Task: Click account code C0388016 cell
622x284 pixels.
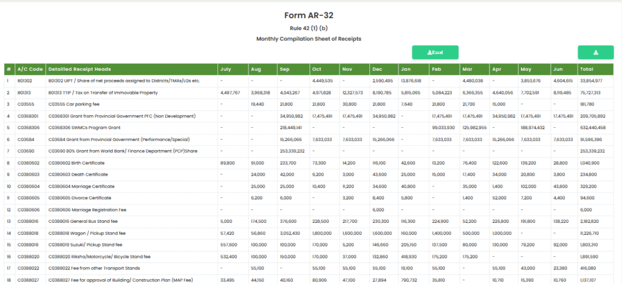Action: pyautogui.click(x=28, y=221)
